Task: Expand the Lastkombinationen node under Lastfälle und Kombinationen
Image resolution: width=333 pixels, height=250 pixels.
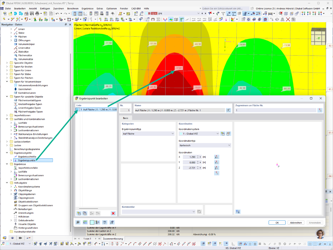Action: point(11,130)
